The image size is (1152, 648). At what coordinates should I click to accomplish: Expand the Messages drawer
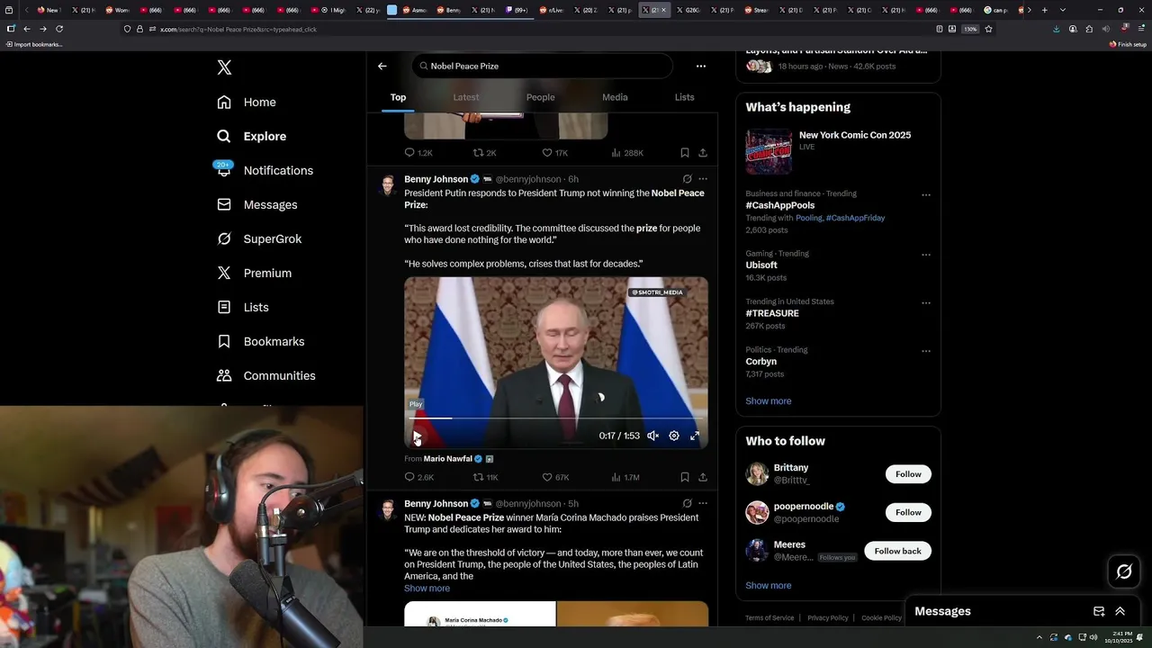[x=1120, y=611]
